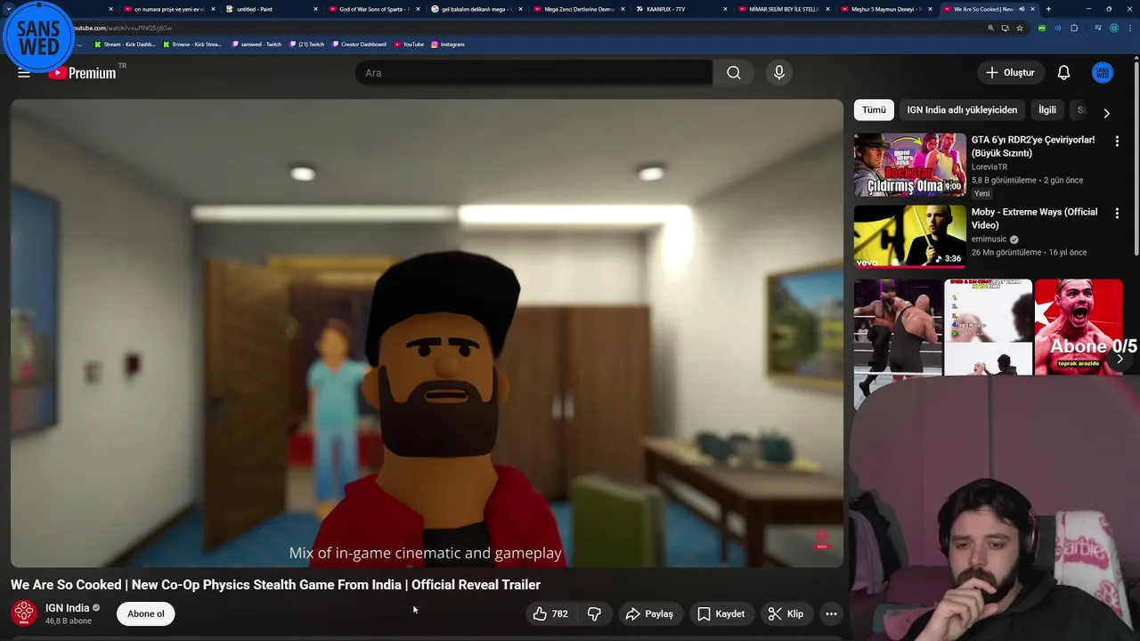Image resolution: width=1140 pixels, height=641 pixels.
Task: Open IGN India channel avatar
Action: [x=24, y=613]
